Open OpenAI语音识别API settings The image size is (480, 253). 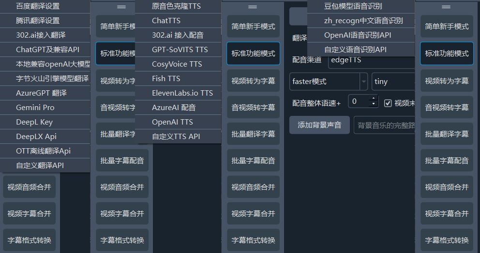coord(358,35)
